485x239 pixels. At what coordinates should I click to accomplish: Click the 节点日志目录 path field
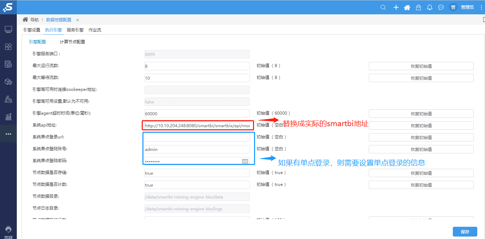(x=197, y=209)
